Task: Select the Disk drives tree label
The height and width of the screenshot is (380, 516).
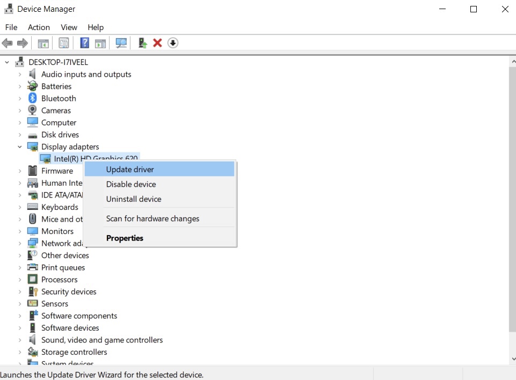Action: click(60, 135)
